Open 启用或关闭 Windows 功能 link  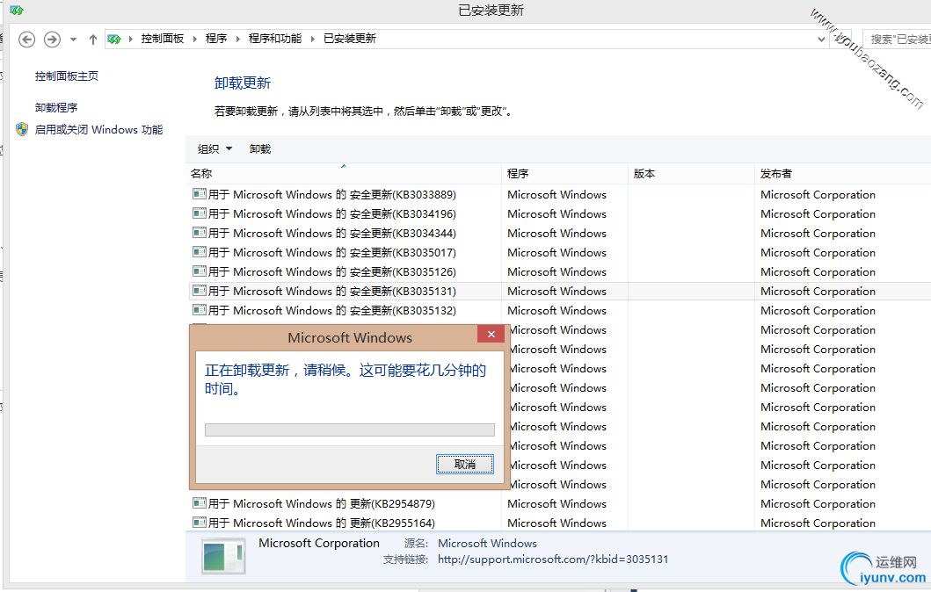coord(98,129)
